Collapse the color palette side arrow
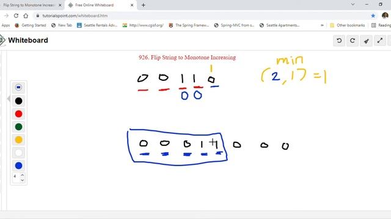 (x=9, y=99)
